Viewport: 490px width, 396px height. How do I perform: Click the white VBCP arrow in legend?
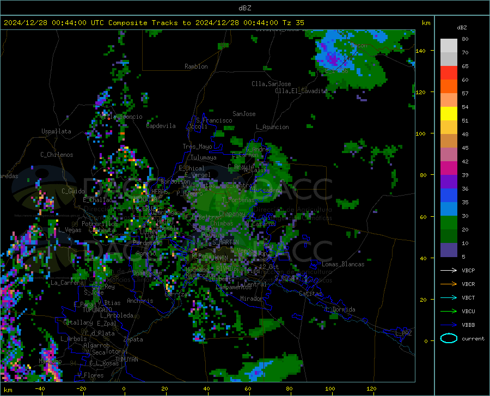tap(449, 270)
